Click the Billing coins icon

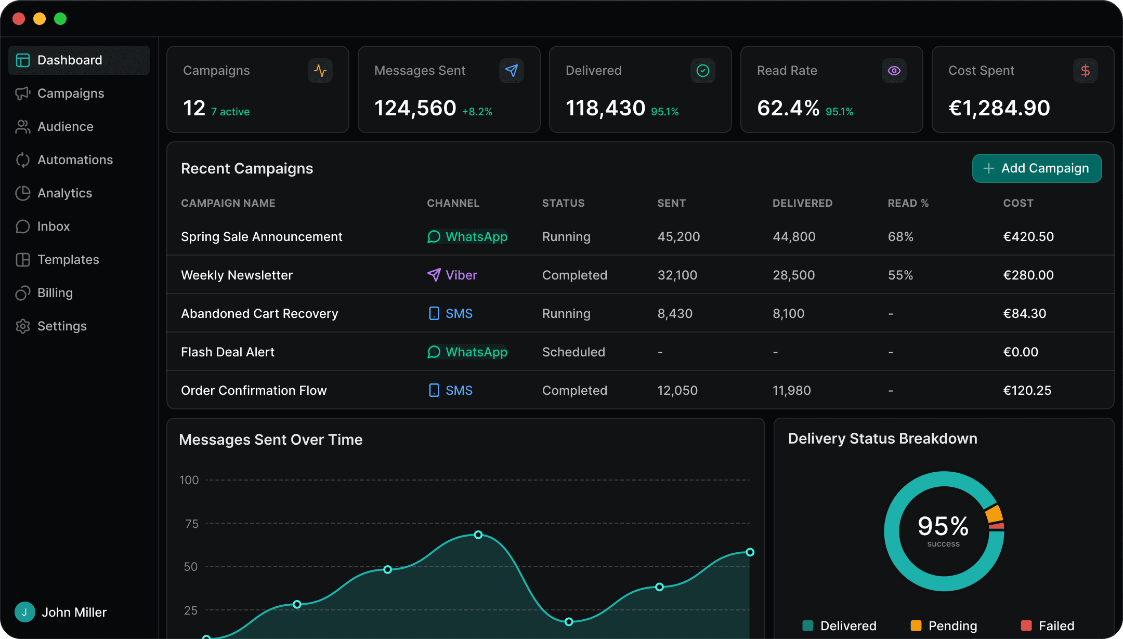pyautogui.click(x=23, y=293)
